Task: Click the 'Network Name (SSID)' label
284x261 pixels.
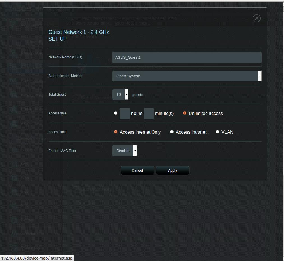Action: tap(65, 57)
